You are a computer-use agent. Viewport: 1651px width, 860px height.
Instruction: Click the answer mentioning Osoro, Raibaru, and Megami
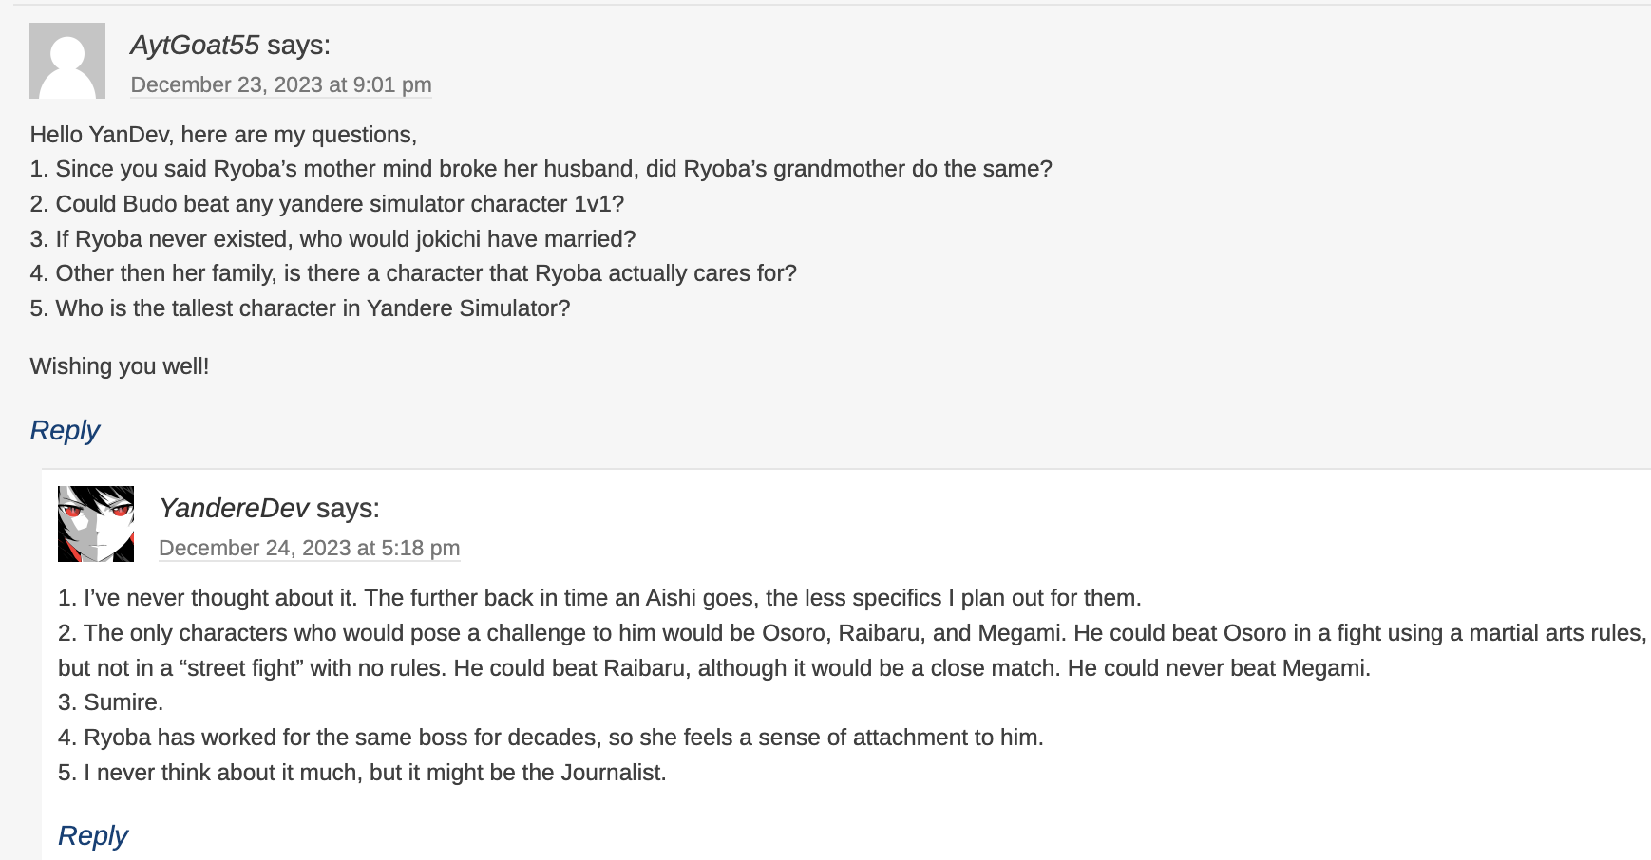[851, 633]
